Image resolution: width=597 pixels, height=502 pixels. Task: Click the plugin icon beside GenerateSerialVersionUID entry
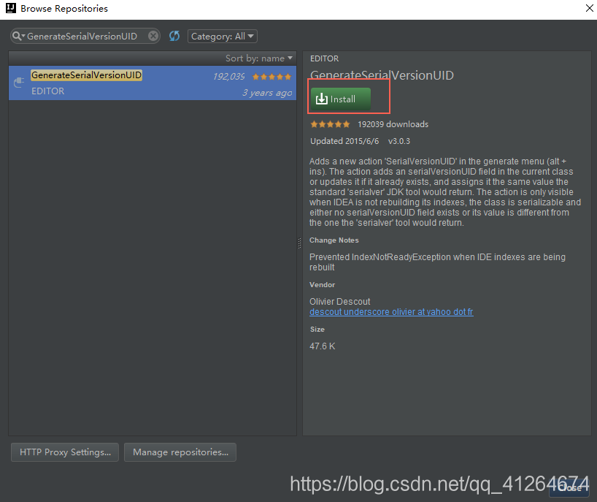click(18, 82)
